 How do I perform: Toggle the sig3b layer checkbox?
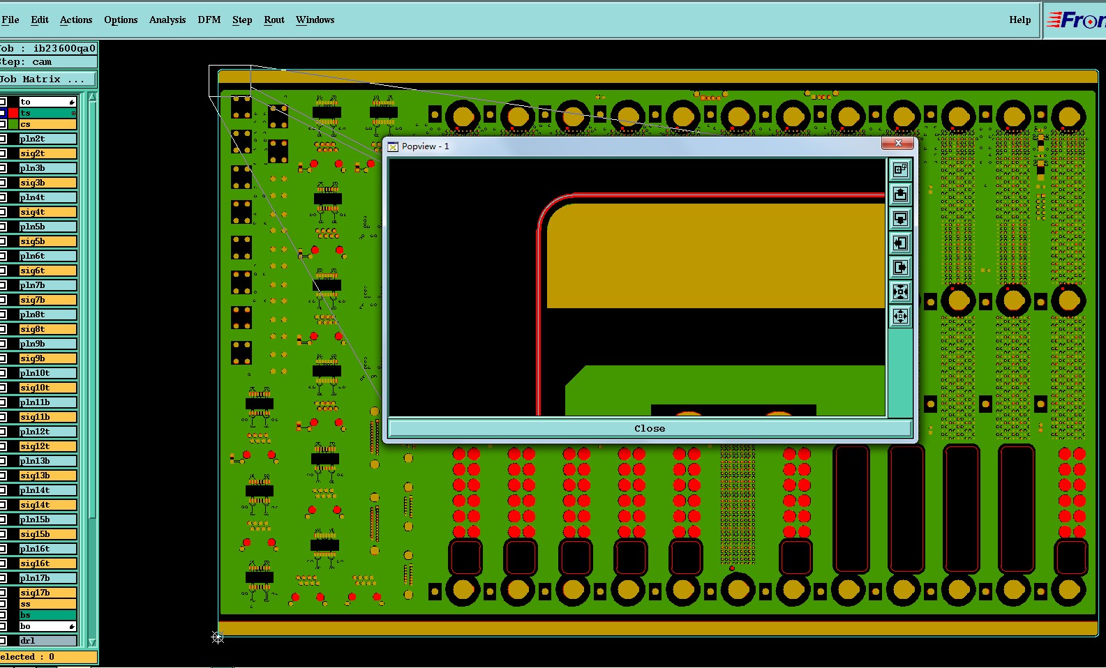(x=3, y=183)
